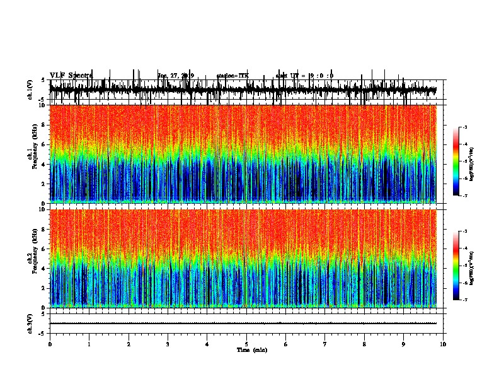
Task: Click the ch.1 spectrogram '6' kHz tick label
Action: (x=44, y=144)
